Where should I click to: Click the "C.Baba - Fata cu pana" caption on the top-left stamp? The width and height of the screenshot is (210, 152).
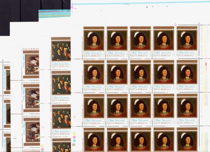[94, 52]
